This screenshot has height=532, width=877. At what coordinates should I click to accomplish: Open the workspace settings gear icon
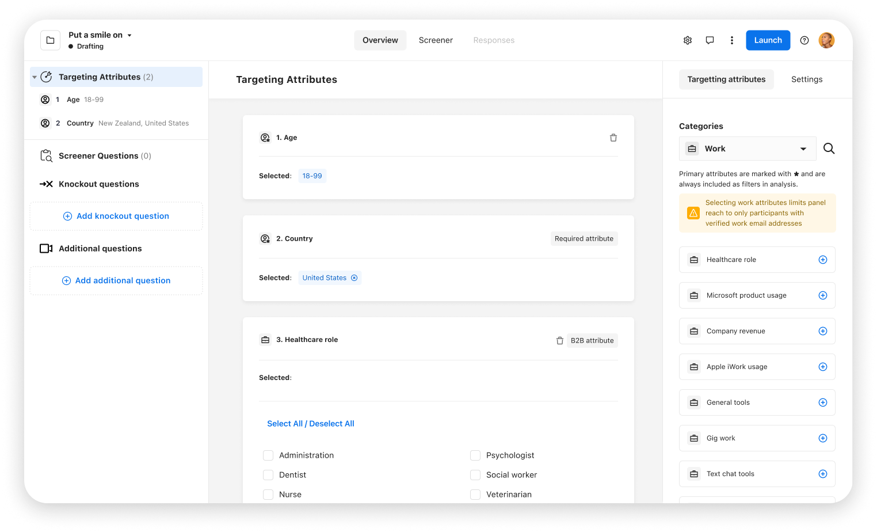tap(687, 40)
